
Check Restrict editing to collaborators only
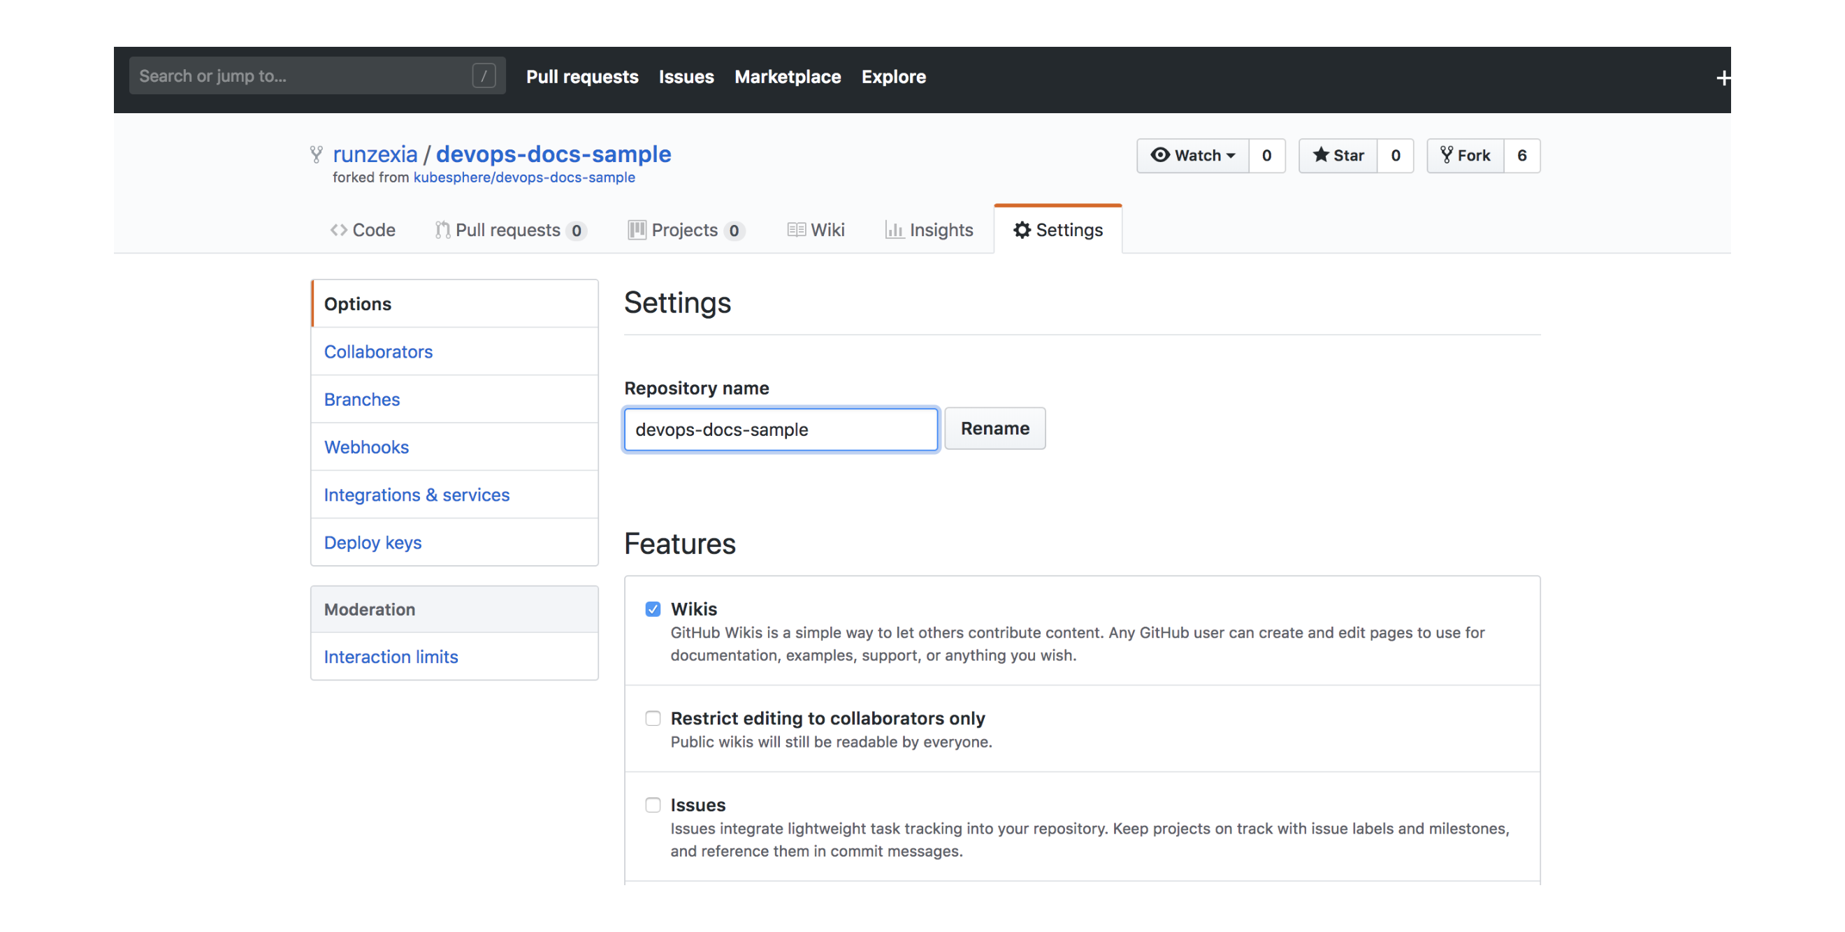point(653,718)
